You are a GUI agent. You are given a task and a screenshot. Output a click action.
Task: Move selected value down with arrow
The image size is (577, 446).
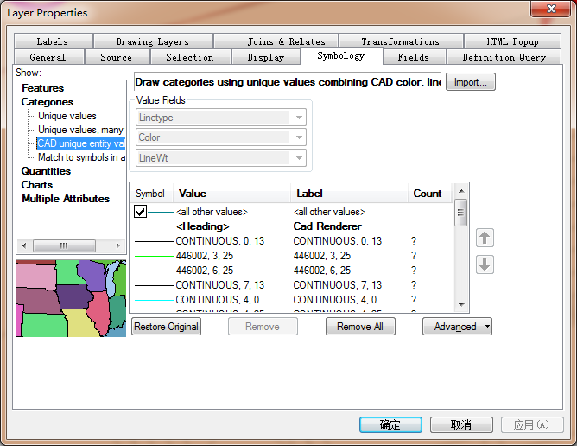(485, 264)
